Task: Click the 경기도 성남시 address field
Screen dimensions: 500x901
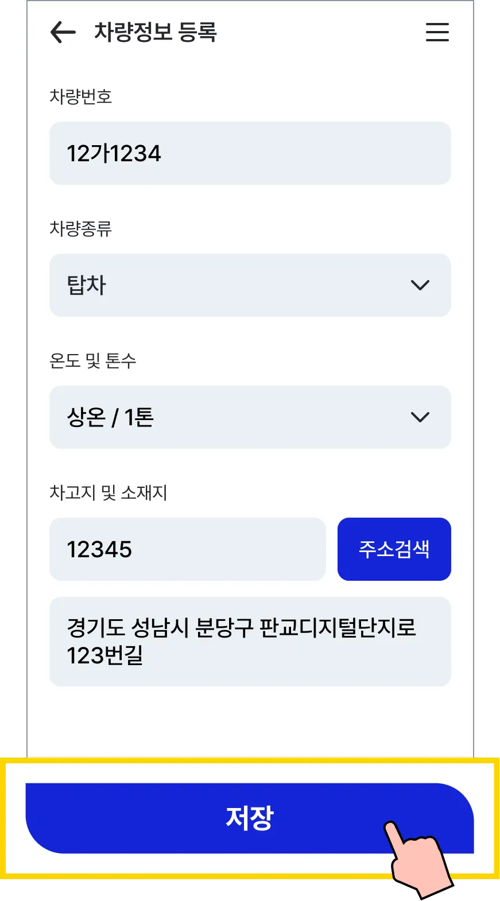Action: tap(250, 642)
